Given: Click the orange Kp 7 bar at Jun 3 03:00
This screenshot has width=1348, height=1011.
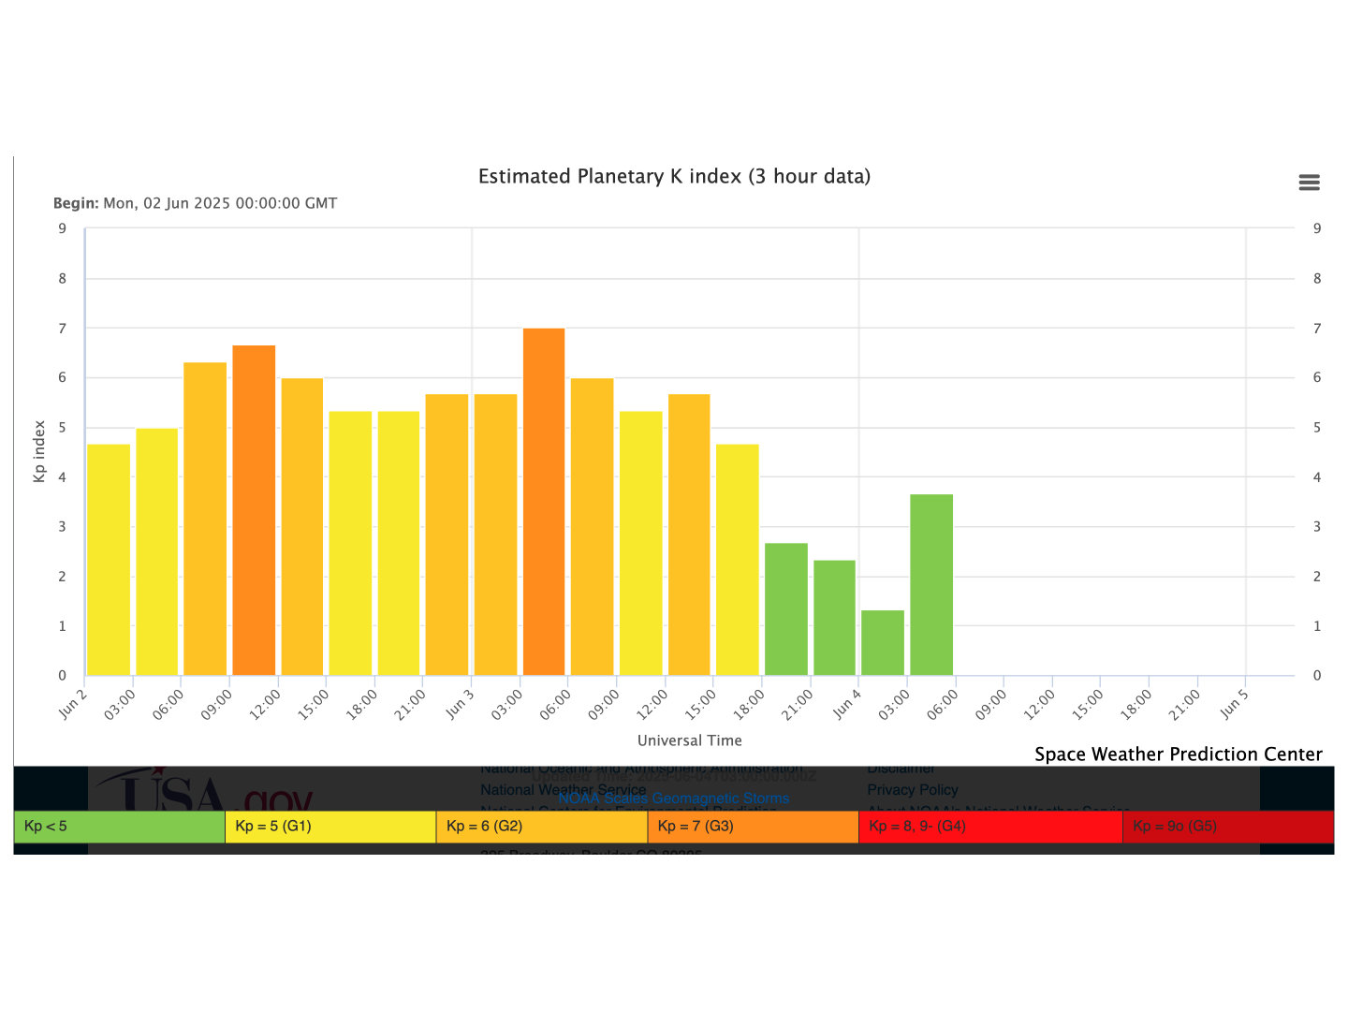Looking at the screenshot, I should [544, 502].
